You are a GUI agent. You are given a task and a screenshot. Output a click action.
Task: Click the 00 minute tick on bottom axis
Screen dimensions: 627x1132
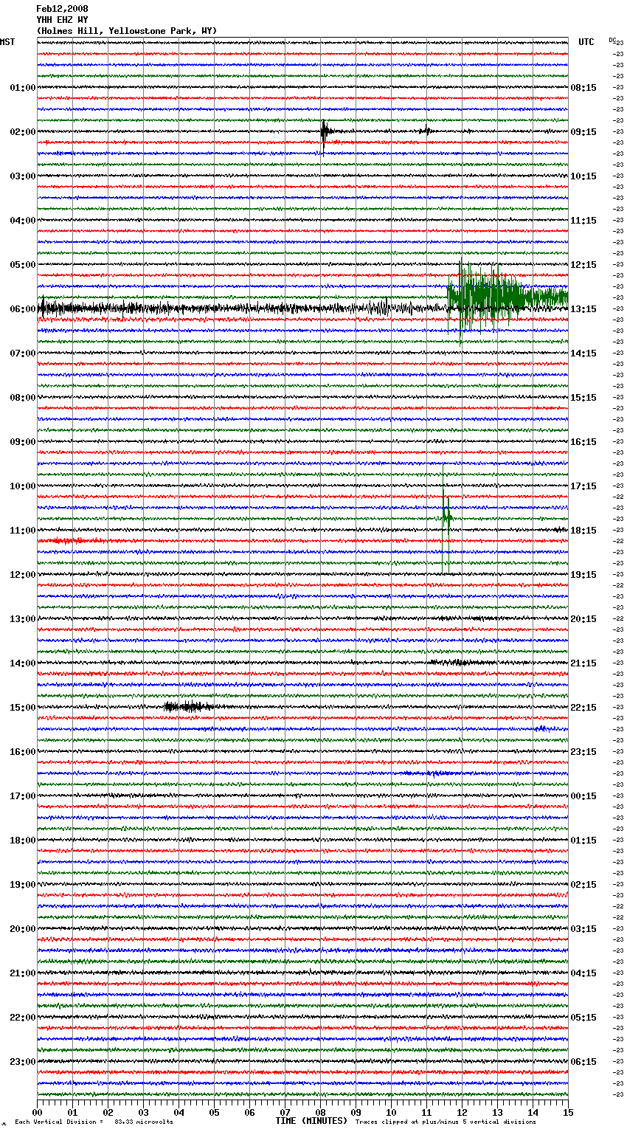pos(37,1112)
